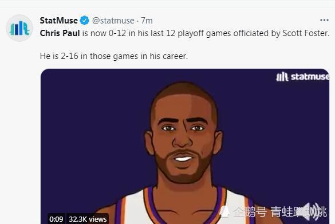Open the three-dot more options menu

(324, 20)
